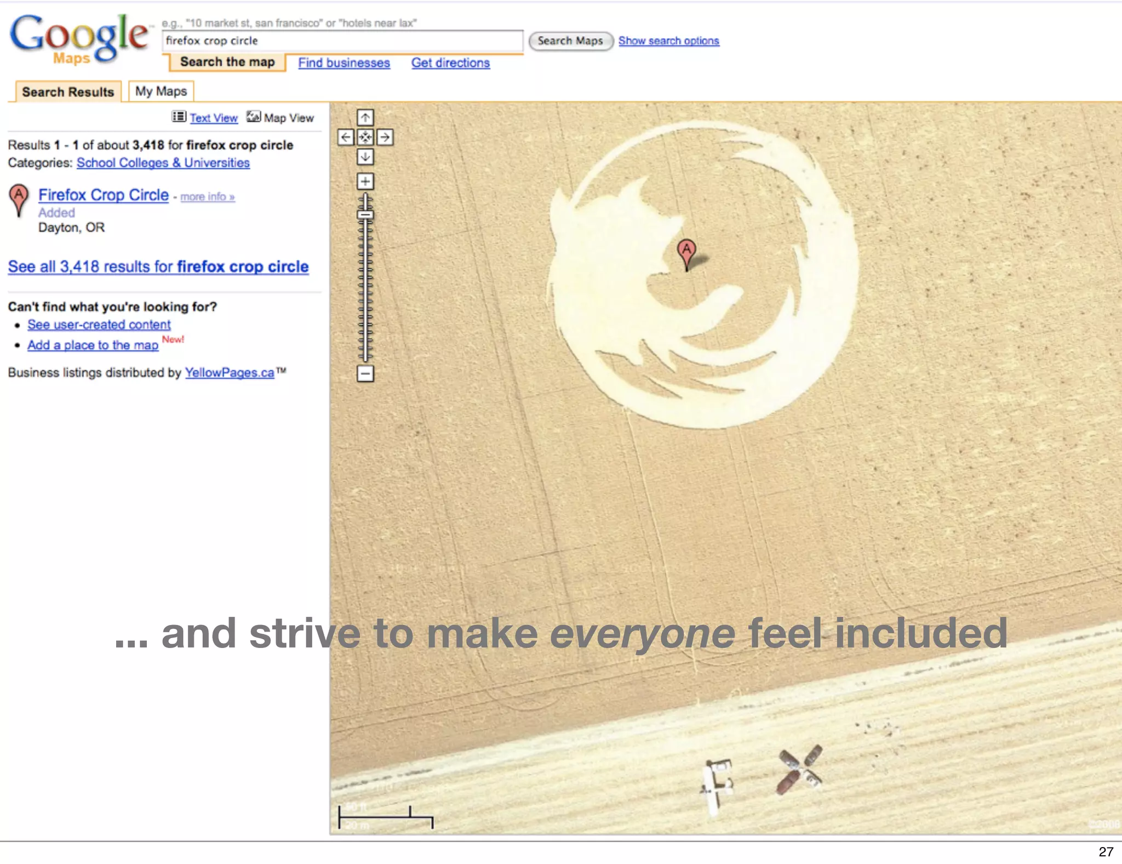The height and width of the screenshot is (864, 1122).
Task: Click Add a place to the map
Action: pos(93,345)
